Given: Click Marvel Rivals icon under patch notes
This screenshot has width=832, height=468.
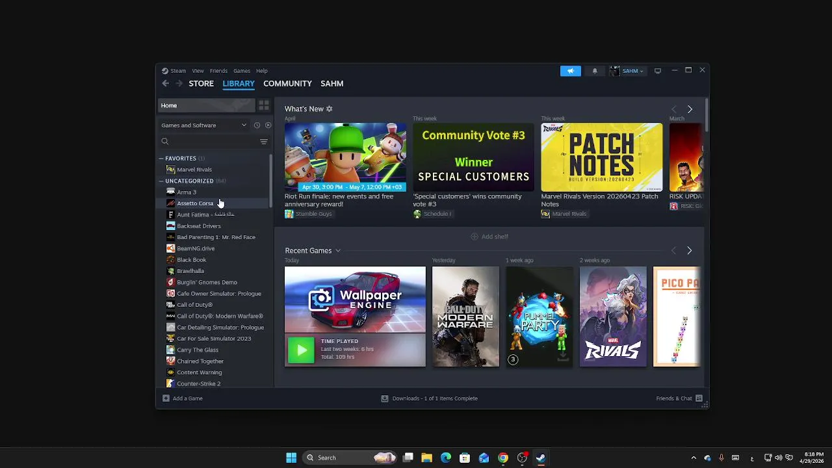Looking at the screenshot, I should [x=545, y=214].
